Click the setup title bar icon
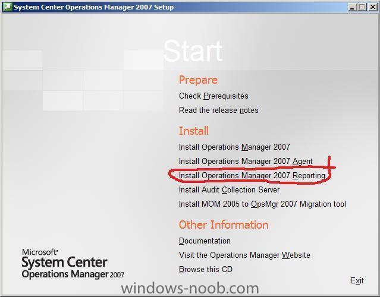 (7, 7)
